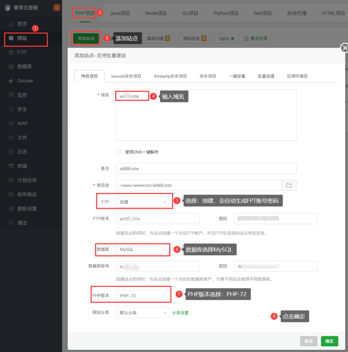Click the FTP 密码 input field
Image resolution: width=348 pixels, height=352 pixels.
coord(275,219)
